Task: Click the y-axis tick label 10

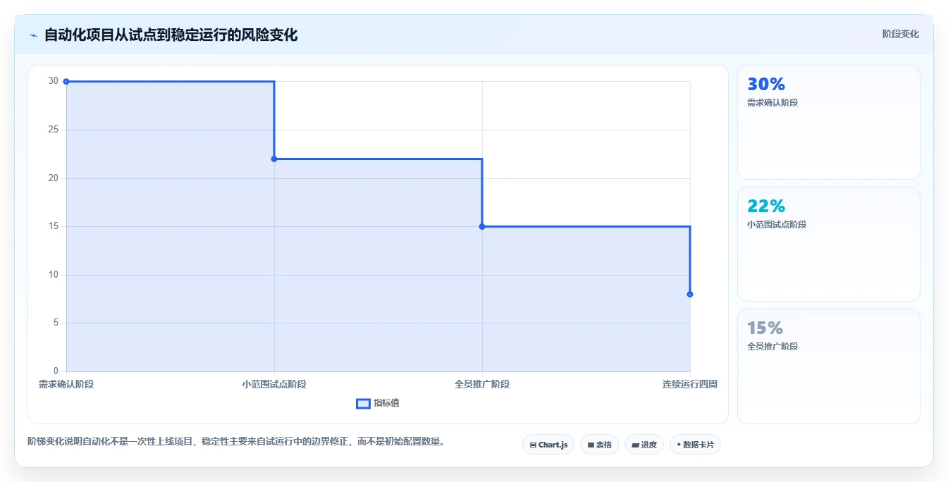Action: click(54, 275)
